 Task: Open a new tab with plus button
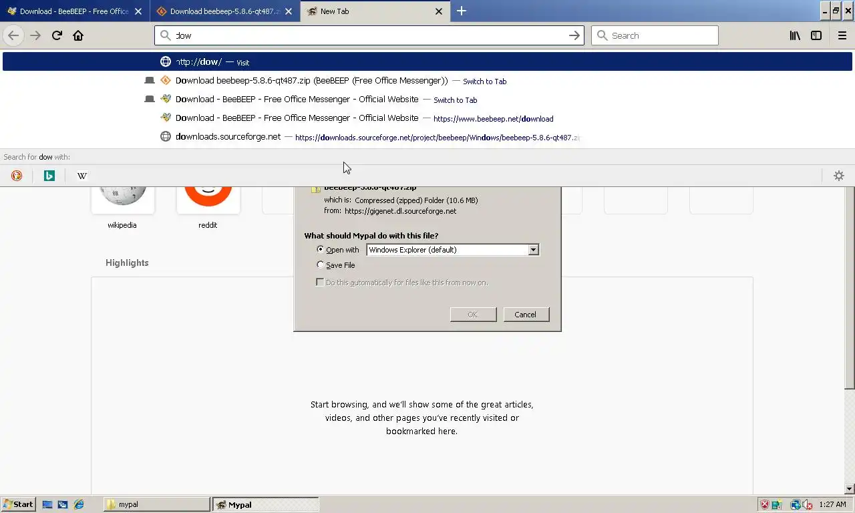pyautogui.click(x=462, y=11)
